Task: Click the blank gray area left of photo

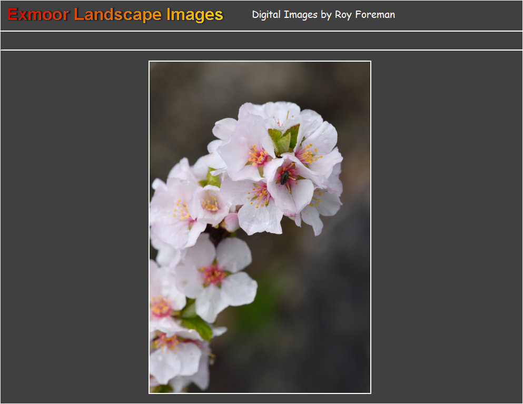Action: [x=74, y=226]
